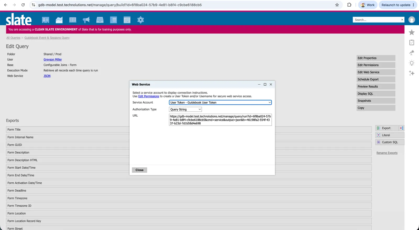Click Relaunch to update button
This screenshot has height=230, width=419.
398,5
